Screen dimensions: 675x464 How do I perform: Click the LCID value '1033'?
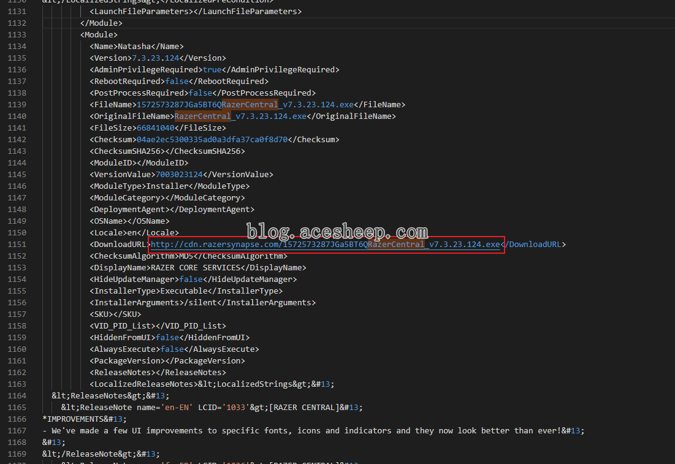pos(235,407)
